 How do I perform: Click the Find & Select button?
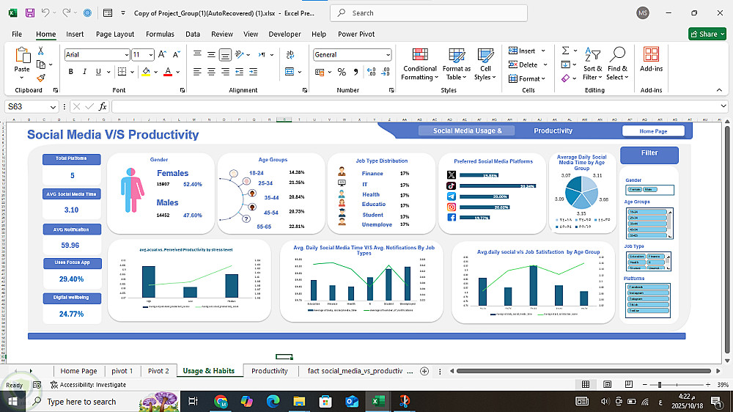click(617, 64)
